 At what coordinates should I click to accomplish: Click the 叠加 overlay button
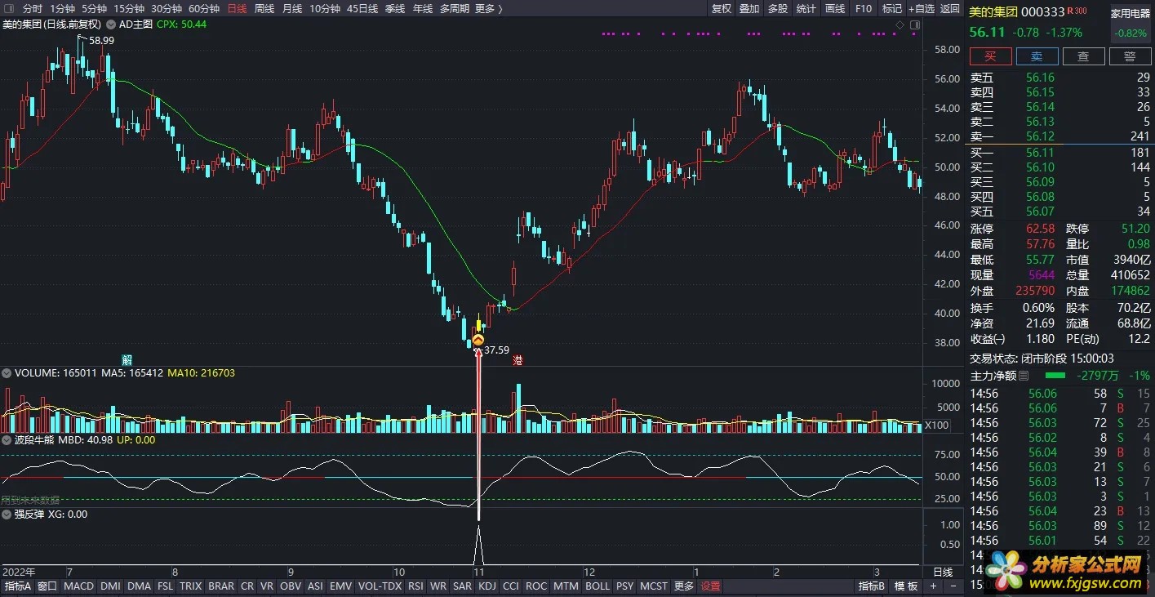coord(749,8)
